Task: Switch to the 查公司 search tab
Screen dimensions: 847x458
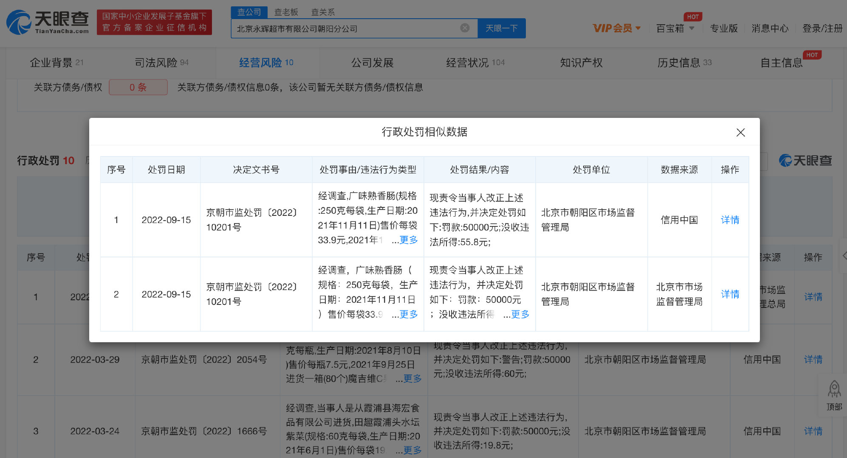Action: (x=249, y=12)
